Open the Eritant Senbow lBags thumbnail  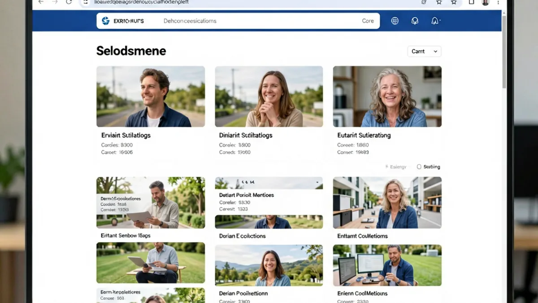[151, 202]
